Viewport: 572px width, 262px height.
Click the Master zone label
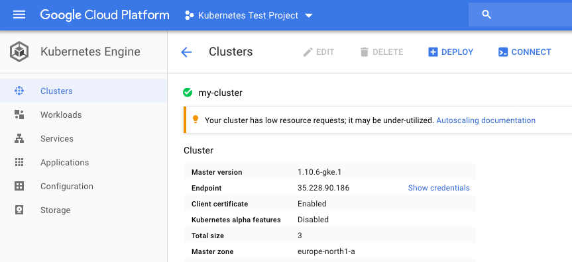[x=212, y=251]
